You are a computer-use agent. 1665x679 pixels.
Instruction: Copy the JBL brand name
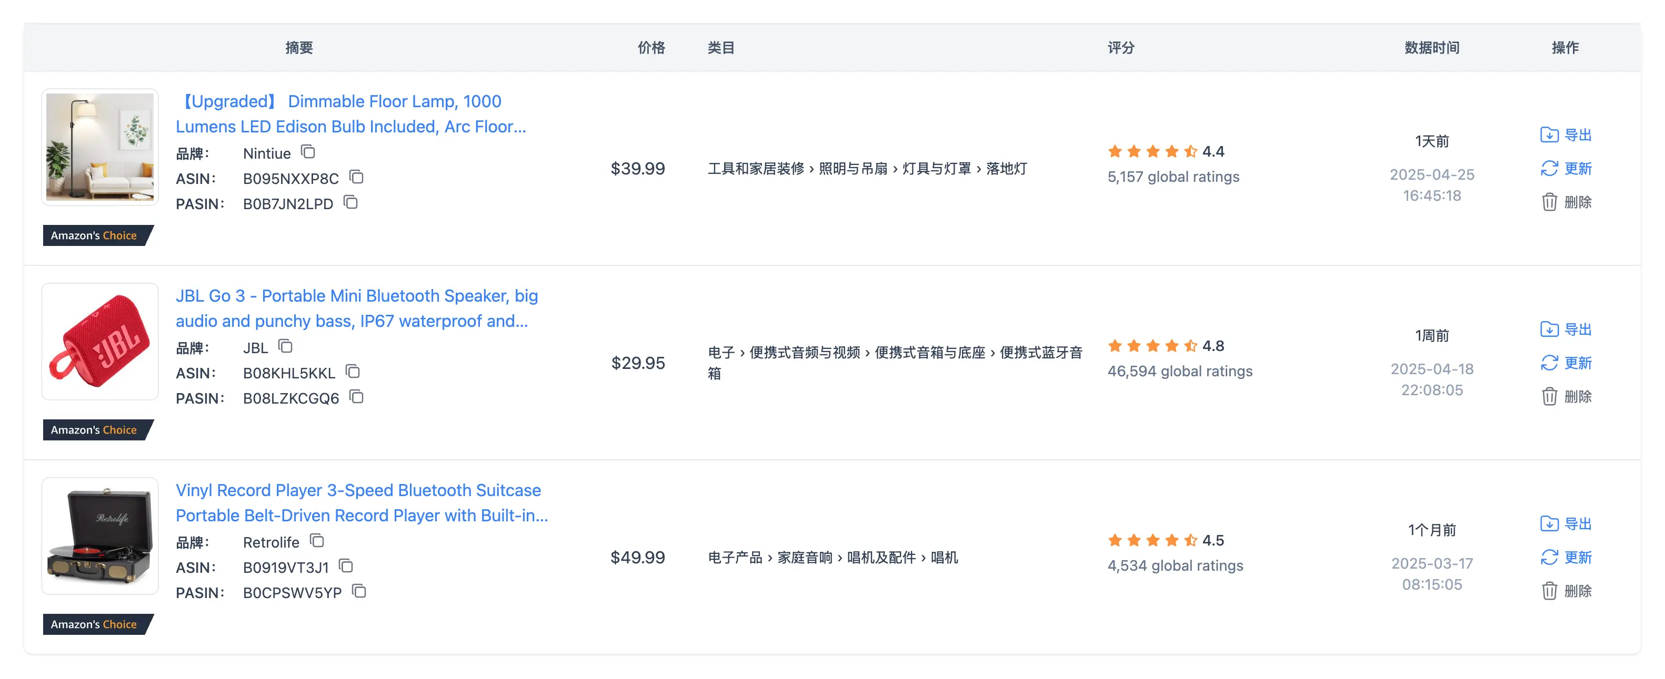pyautogui.click(x=286, y=347)
